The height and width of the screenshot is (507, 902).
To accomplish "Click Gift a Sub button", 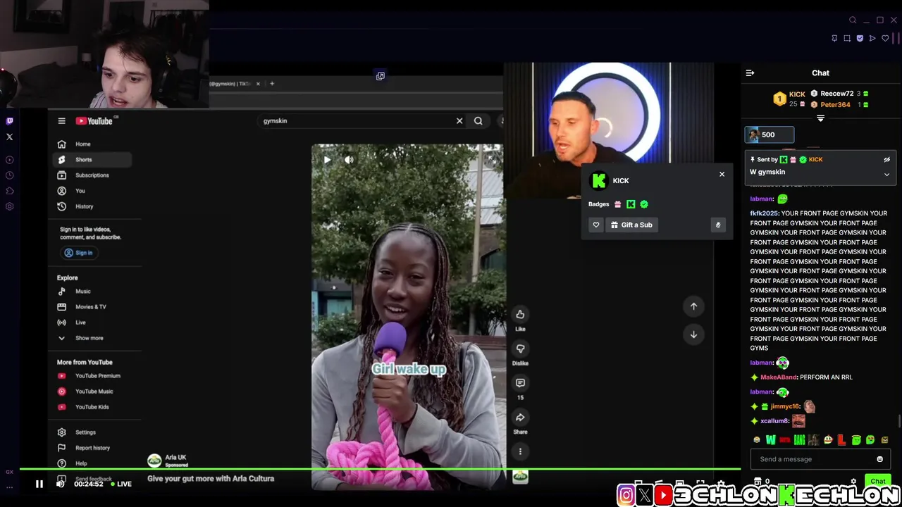I will pos(631,225).
